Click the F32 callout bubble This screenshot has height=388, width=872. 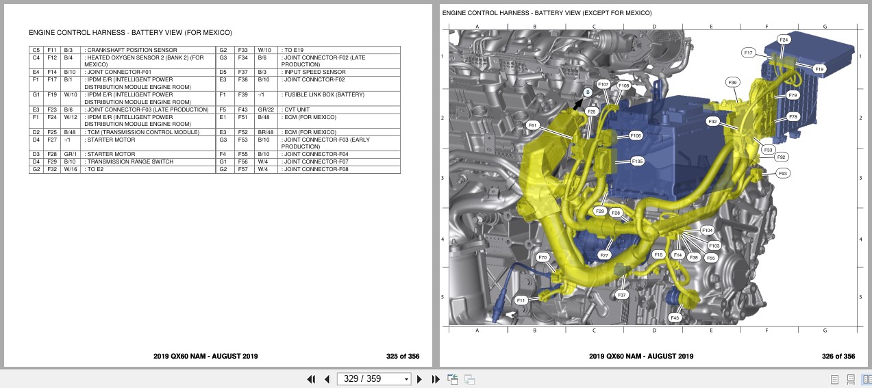coord(712,121)
